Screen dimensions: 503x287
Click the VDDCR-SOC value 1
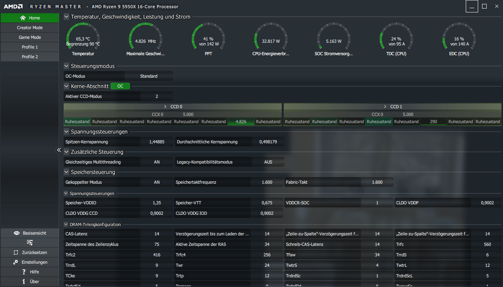[x=377, y=203]
